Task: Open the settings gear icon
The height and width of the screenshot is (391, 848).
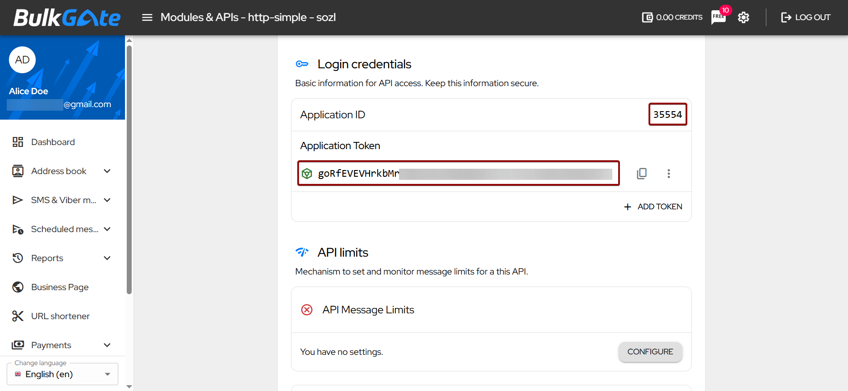Action: (x=743, y=17)
